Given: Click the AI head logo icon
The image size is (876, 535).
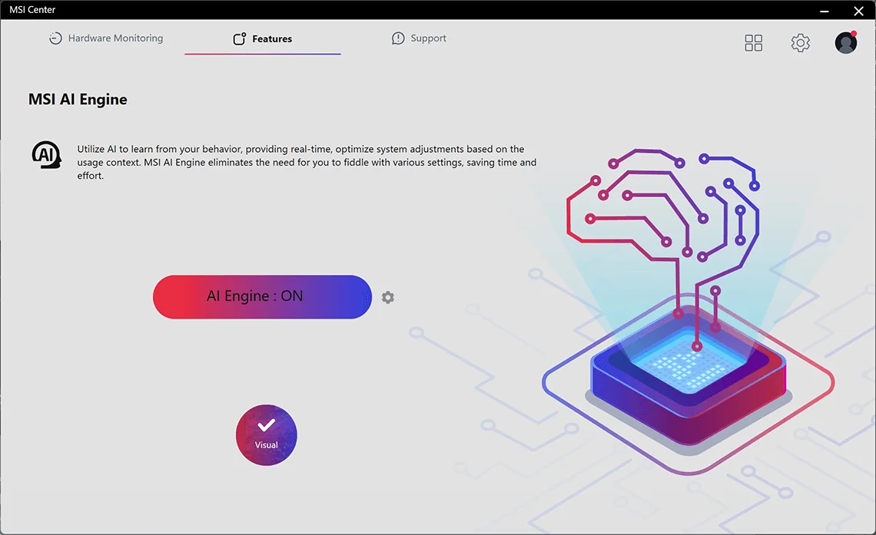Looking at the screenshot, I should tap(46, 154).
